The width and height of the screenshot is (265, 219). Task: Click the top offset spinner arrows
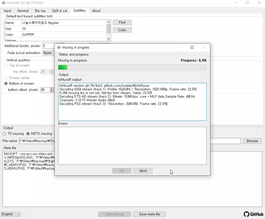pyautogui.click(x=51, y=72)
